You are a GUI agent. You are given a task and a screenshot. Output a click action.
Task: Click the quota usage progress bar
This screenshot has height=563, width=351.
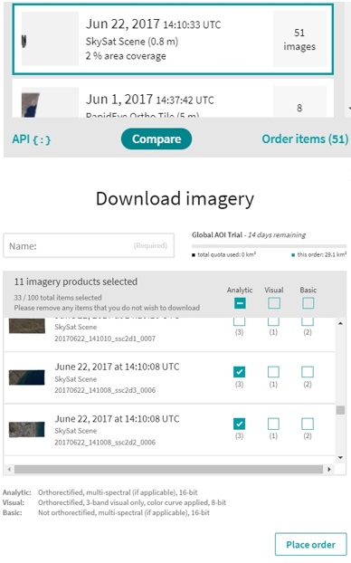(x=270, y=246)
